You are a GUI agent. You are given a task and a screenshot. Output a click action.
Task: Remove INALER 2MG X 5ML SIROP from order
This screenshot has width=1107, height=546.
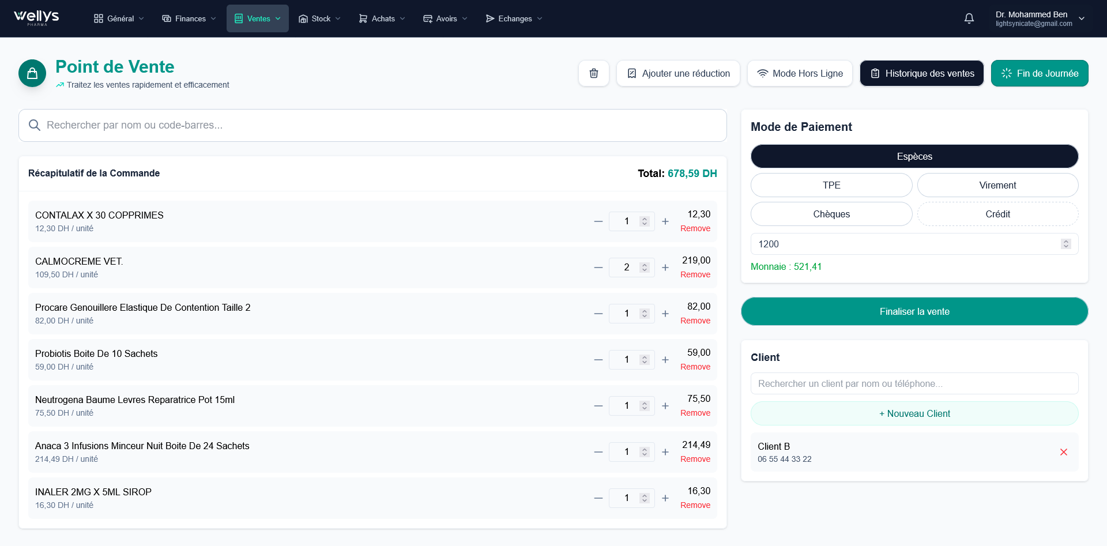click(695, 505)
